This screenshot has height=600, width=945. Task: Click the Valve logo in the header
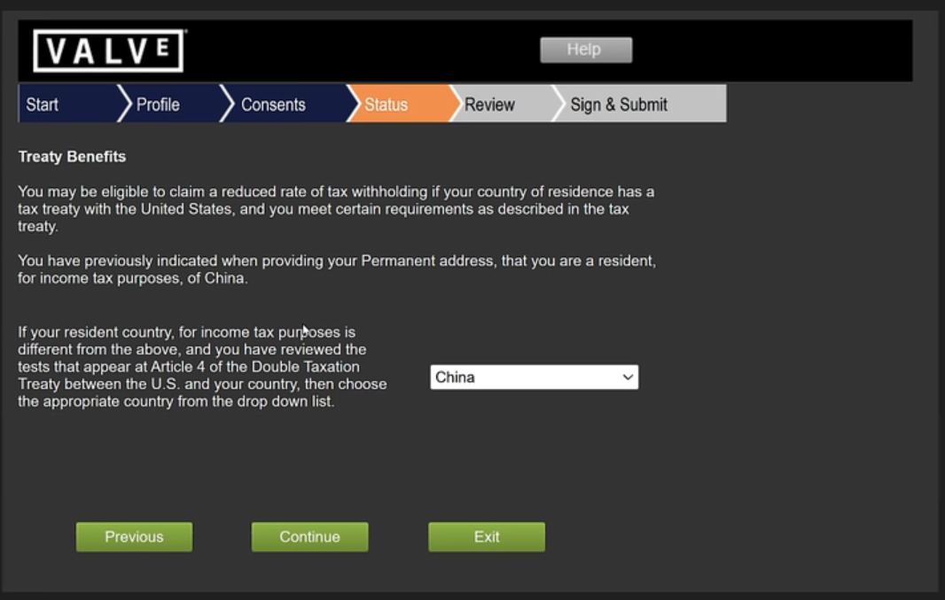108,51
